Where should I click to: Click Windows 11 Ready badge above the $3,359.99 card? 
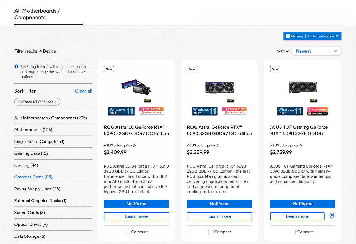[x=205, y=111]
